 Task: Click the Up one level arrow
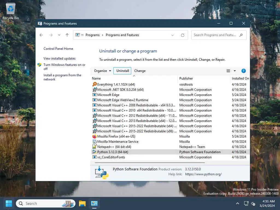67,35
